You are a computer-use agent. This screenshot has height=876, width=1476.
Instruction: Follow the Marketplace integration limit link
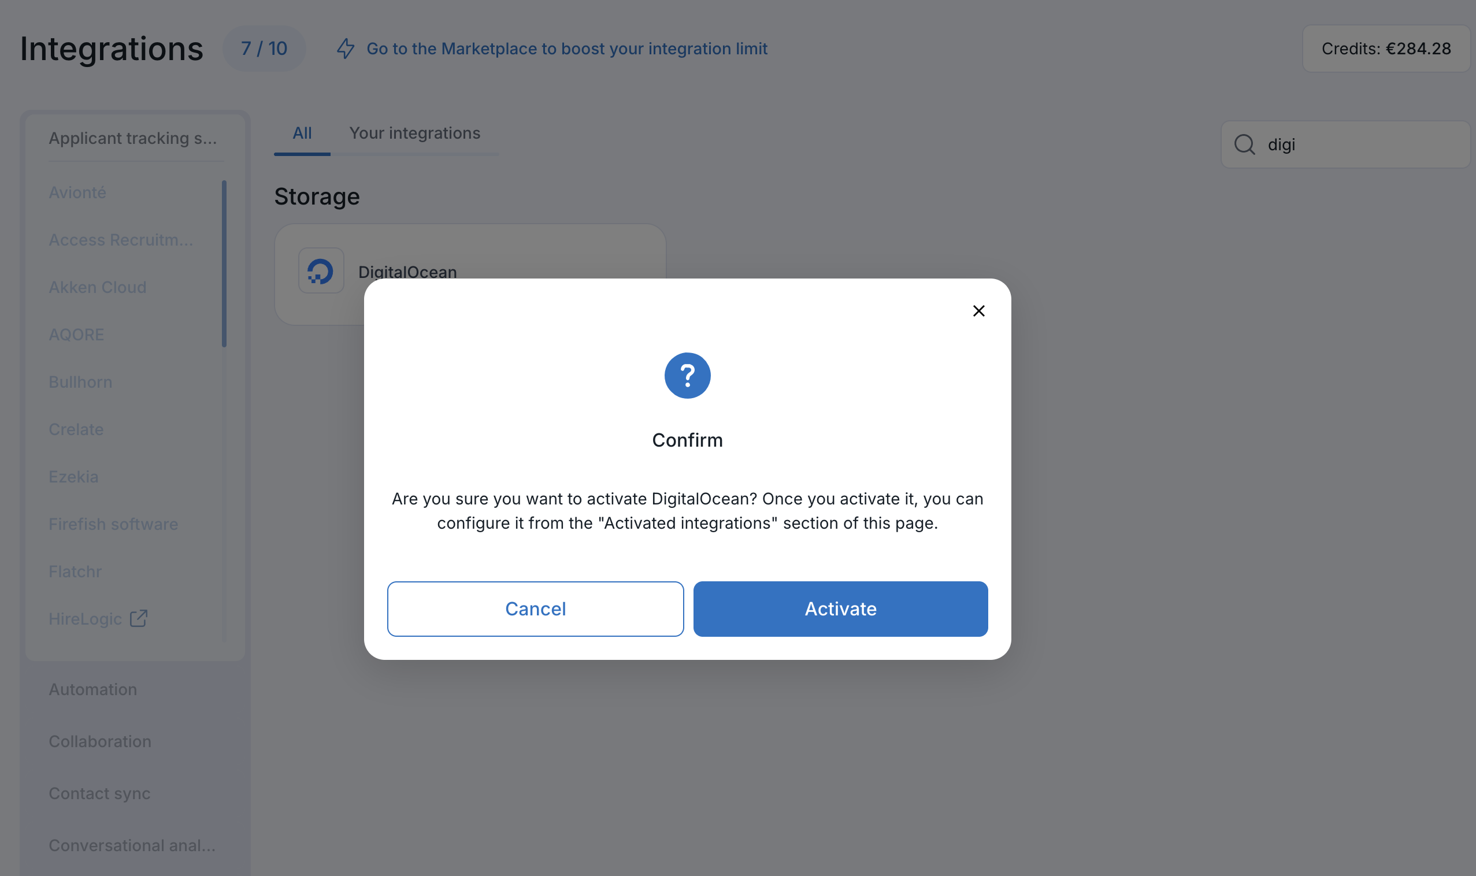point(567,49)
